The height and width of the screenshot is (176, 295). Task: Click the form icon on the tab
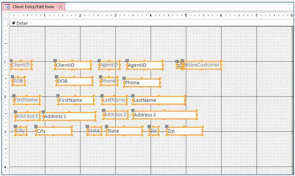(x=7, y=7)
